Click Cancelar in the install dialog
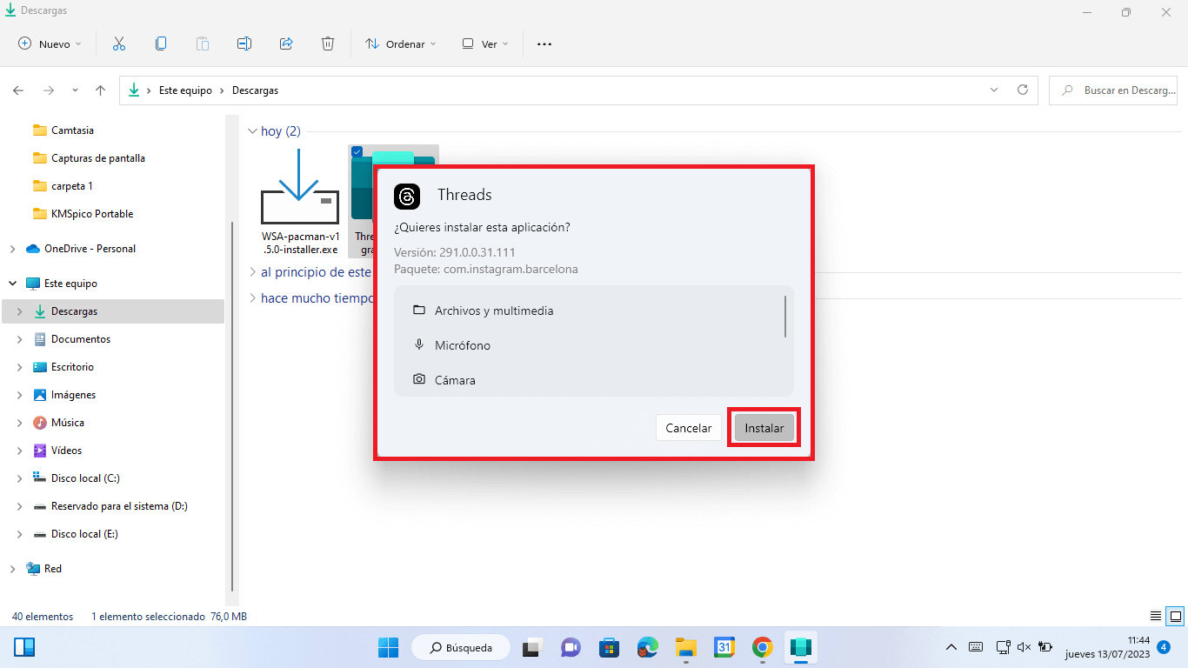The height and width of the screenshot is (668, 1188). click(689, 428)
